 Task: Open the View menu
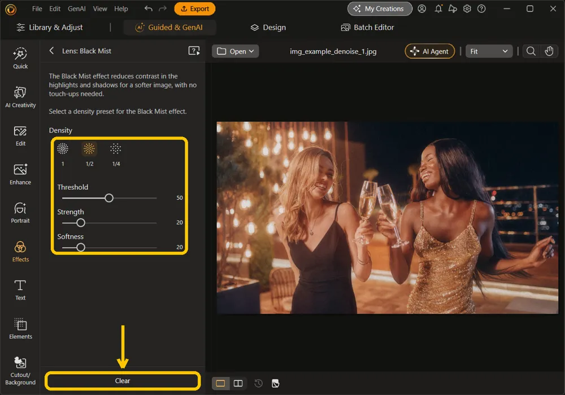[100, 8]
